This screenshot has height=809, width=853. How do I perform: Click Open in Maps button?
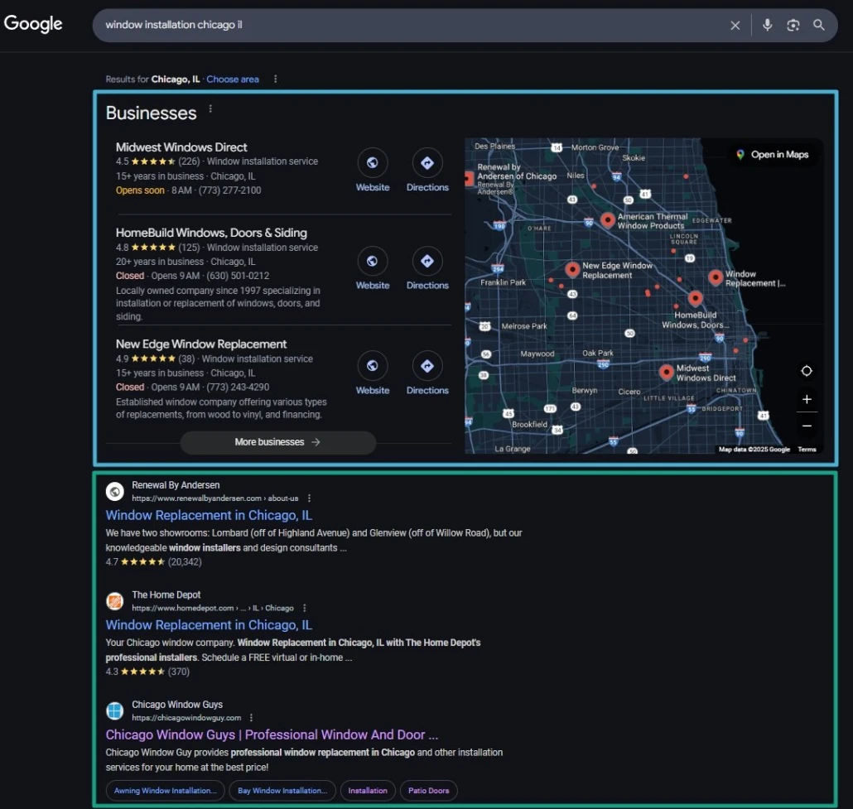coord(773,155)
